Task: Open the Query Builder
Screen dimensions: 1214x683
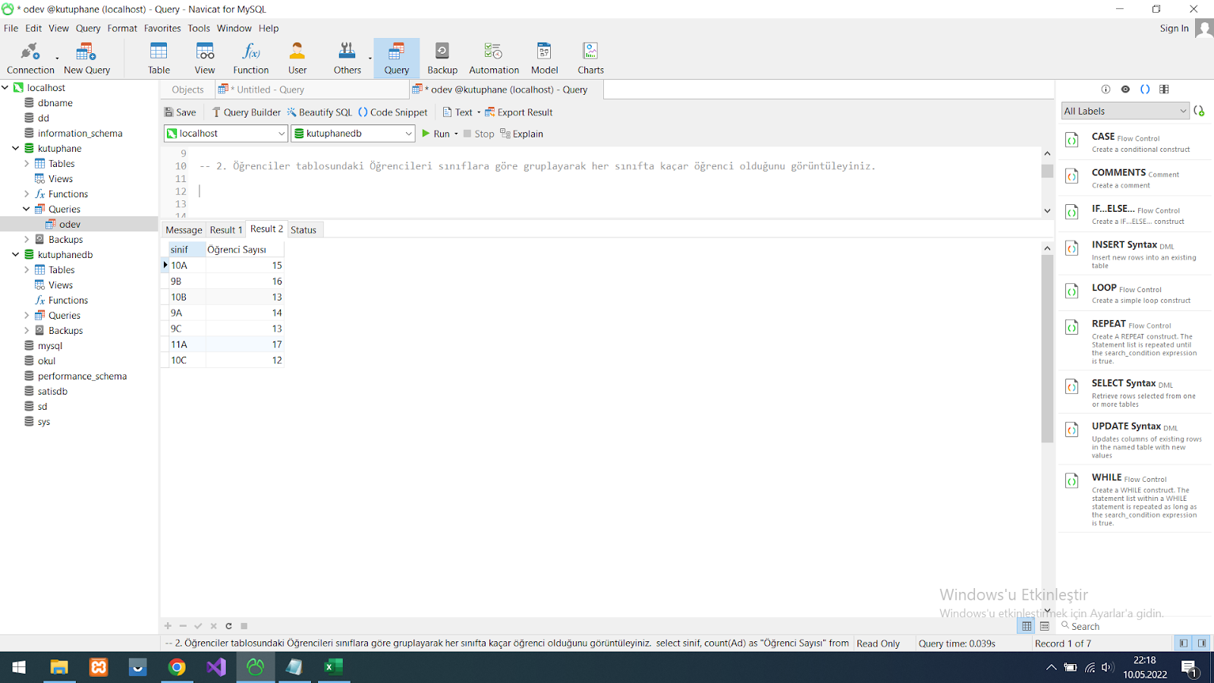Action: point(246,112)
